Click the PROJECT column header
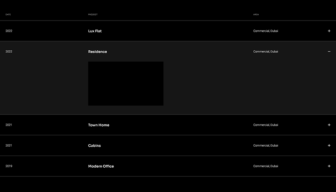336x192 pixels. pyautogui.click(x=93, y=15)
